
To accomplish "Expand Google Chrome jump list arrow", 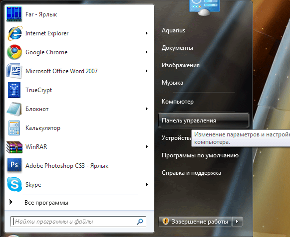I will [x=146, y=52].
